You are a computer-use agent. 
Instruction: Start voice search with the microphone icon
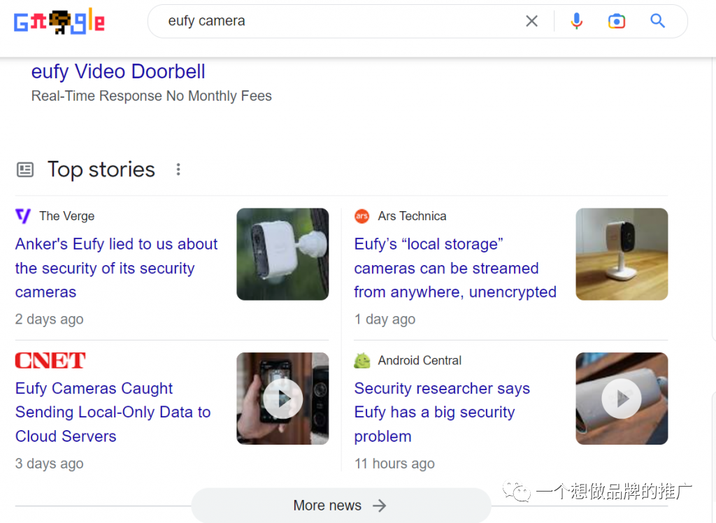pos(577,21)
